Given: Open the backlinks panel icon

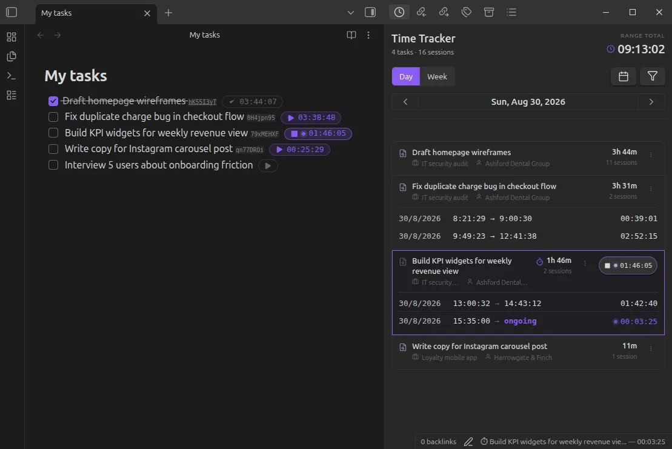Looking at the screenshot, I should pos(422,12).
